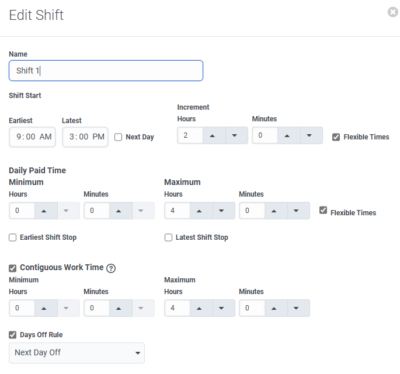Enable the Earliest Shift Stop checkbox
400x374 pixels.
(13, 237)
